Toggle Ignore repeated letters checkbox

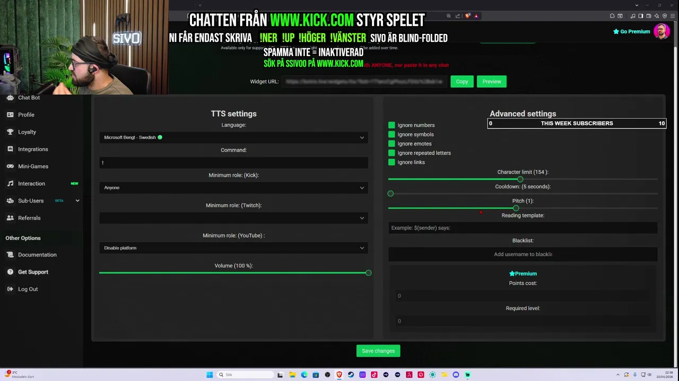pyautogui.click(x=391, y=153)
